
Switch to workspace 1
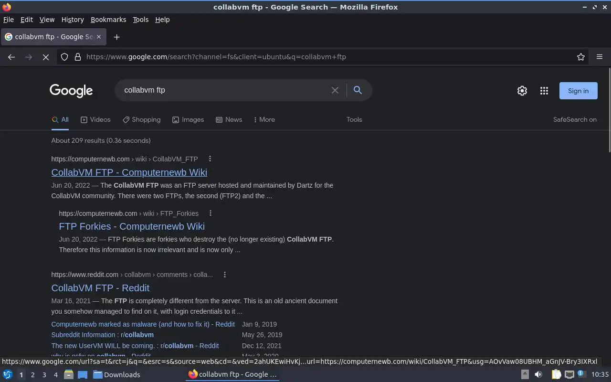click(21, 375)
